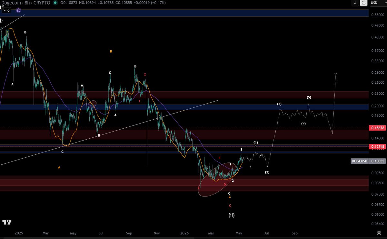This screenshot has height=239, width=387.
Task: Select the red 2 wave label near September
Action: (145, 74)
